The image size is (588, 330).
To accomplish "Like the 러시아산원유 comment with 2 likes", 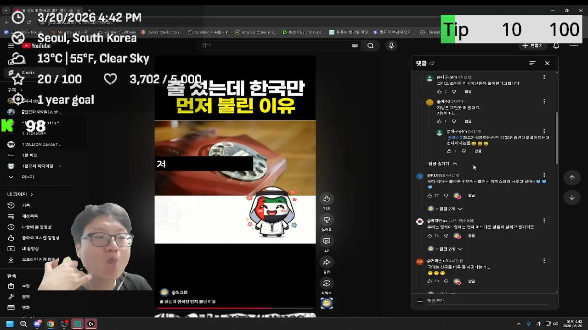I will click(439, 92).
